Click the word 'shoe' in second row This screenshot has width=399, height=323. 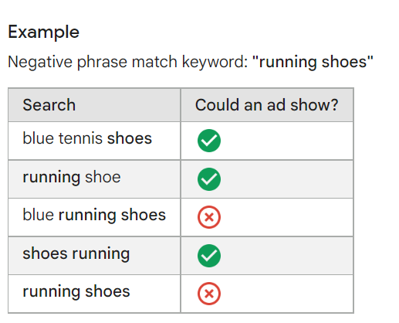[103, 177]
